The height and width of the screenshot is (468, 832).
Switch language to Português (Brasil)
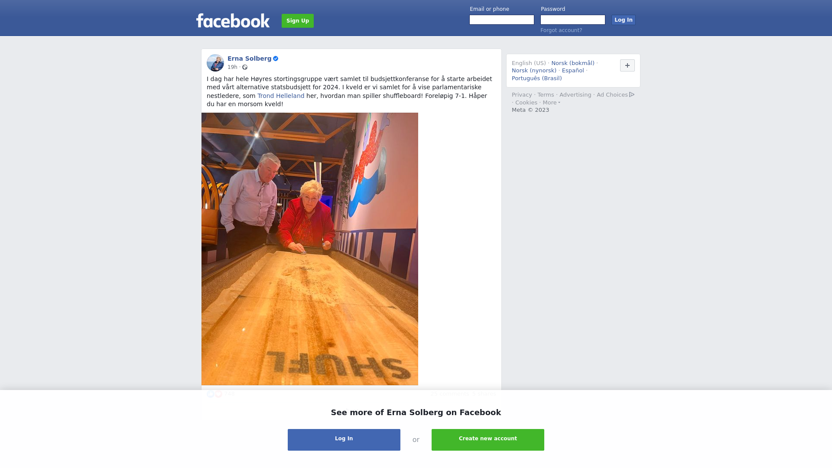click(x=536, y=78)
